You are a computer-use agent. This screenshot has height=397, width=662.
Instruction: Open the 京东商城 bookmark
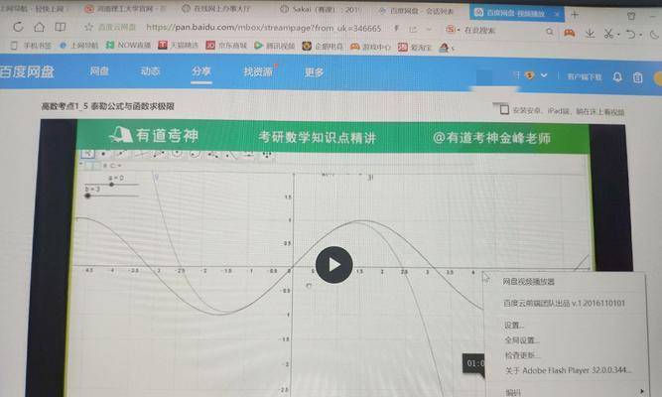tap(226, 46)
